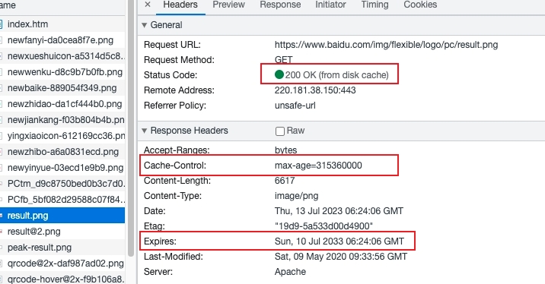545x284 pixels.
Task: Select qrcode-hover@2x-f9b106a8 request
Action: (62, 279)
